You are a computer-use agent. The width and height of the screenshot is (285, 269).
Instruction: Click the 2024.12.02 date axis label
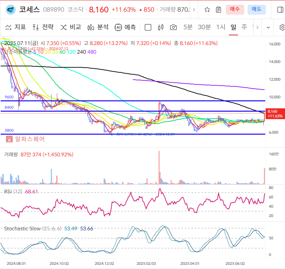click(x=104, y=264)
